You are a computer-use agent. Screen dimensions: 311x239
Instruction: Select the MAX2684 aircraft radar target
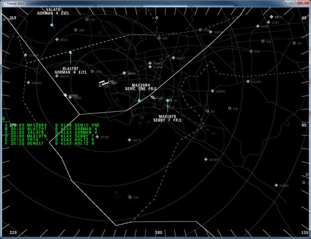click(139, 101)
